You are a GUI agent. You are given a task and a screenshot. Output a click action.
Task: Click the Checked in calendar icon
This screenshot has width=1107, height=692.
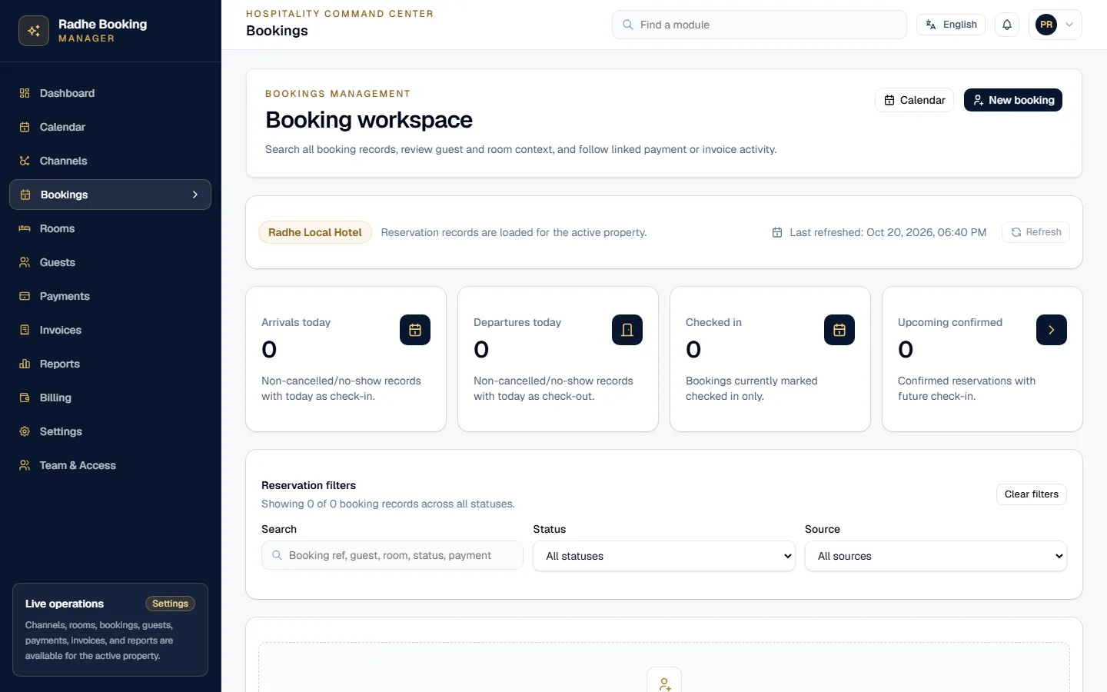[x=839, y=330]
